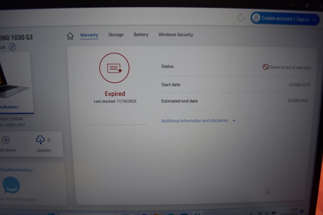Open the taskbar volume icon
The width and height of the screenshot is (323, 215).
pyautogui.click(x=267, y=213)
